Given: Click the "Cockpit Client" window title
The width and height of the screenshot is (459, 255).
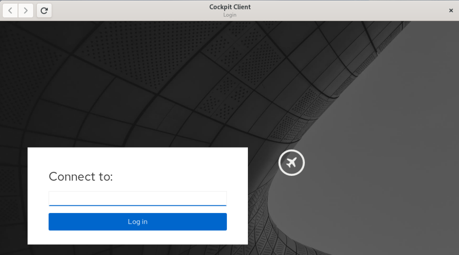Looking at the screenshot, I should click(x=230, y=7).
